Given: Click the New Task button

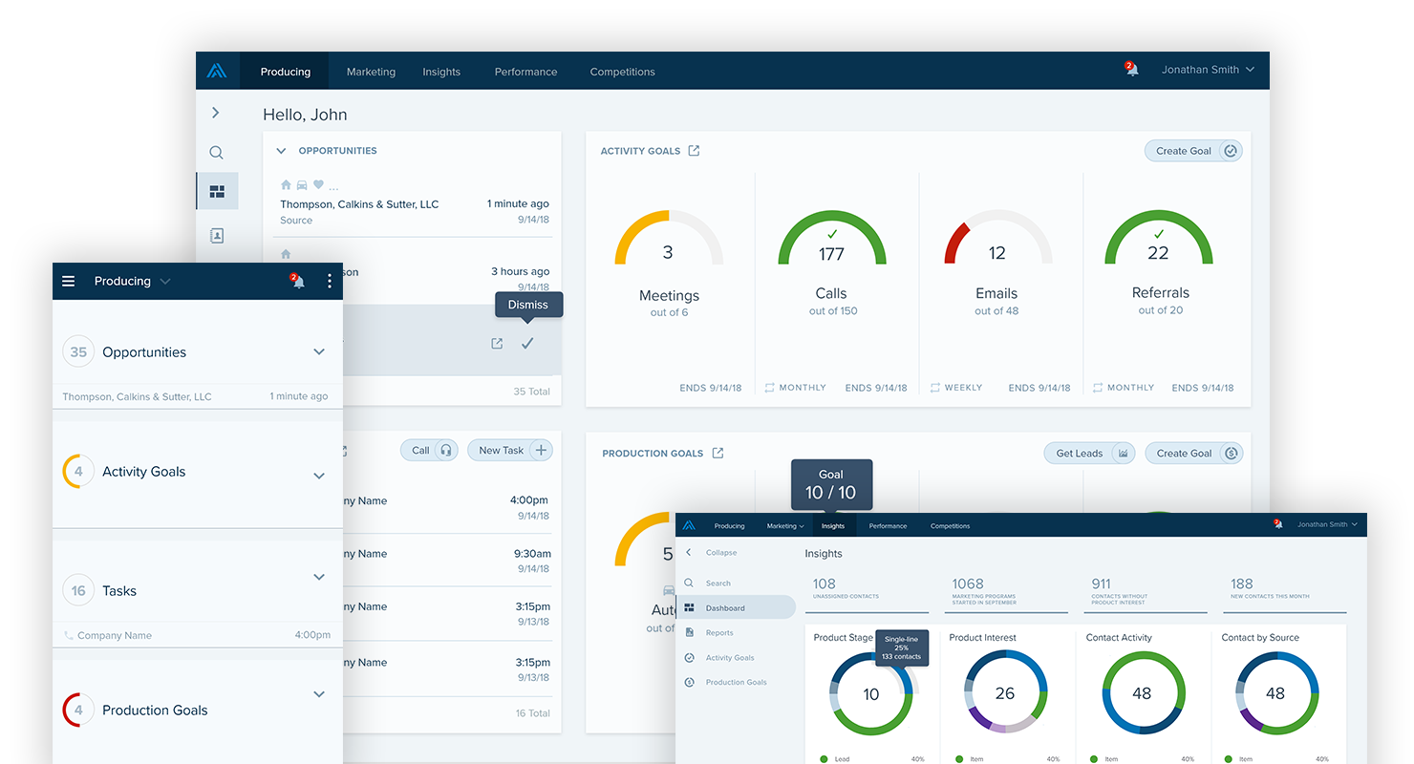Looking at the screenshot, I should click(510, 450).
